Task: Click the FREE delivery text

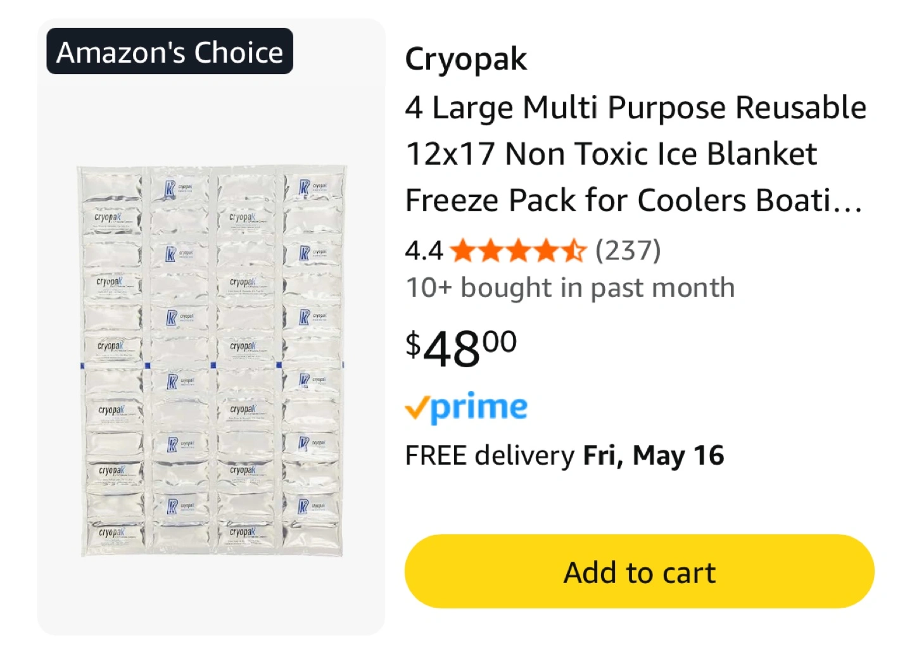Action: coord(489,455)
